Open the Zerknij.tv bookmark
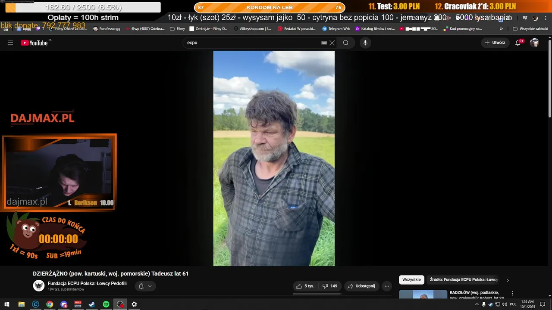The image size is (552, 310). (x=208, y=29)
